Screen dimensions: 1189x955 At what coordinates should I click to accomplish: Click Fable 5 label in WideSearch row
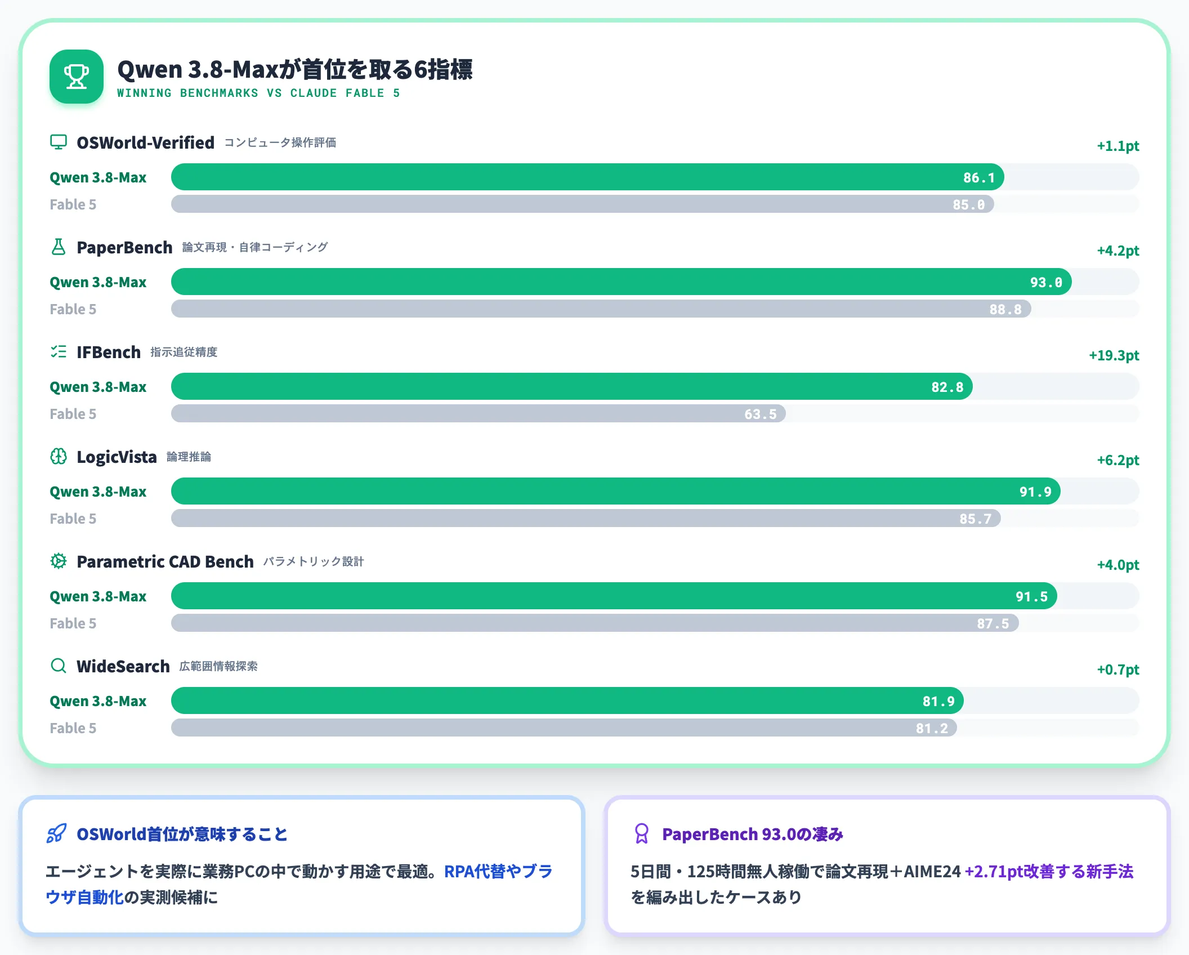click(x=73, y=728)
